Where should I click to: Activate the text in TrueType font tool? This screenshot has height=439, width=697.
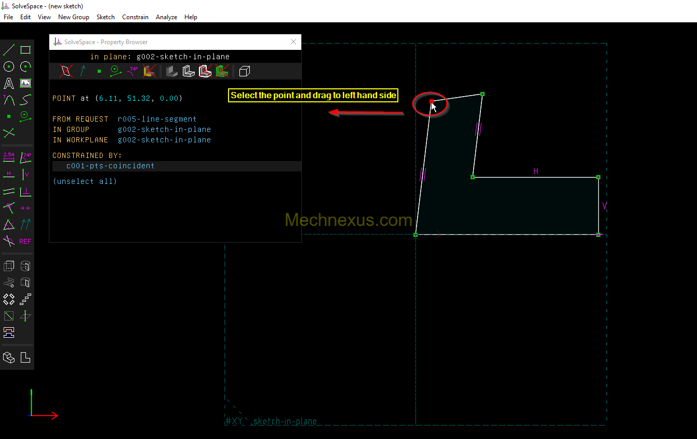[9, 83]
